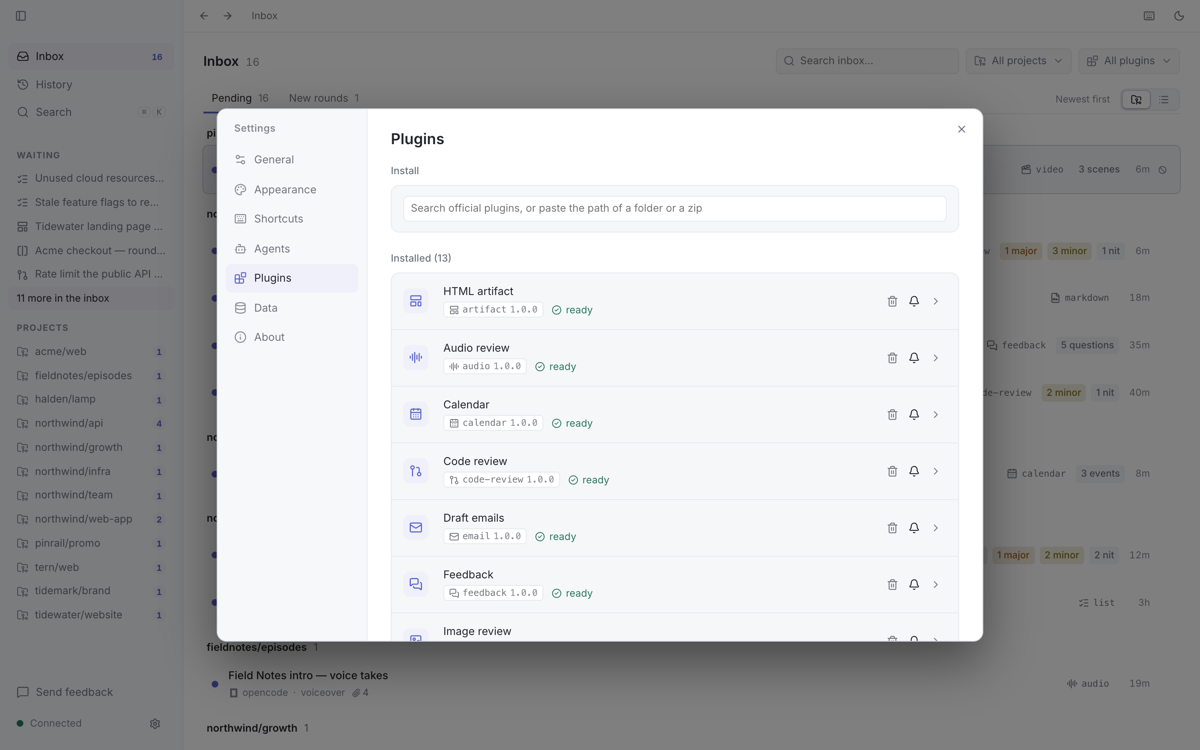This screenshot has width=1200, height=750.
Task: Delete the Code review plugin
Action: click(892, 471)
